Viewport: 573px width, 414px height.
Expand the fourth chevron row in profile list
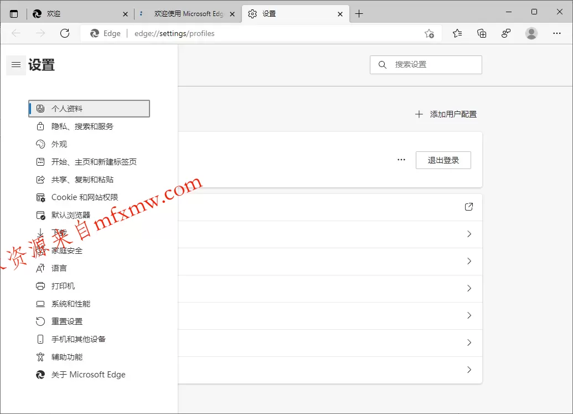(x=469, y=315)
